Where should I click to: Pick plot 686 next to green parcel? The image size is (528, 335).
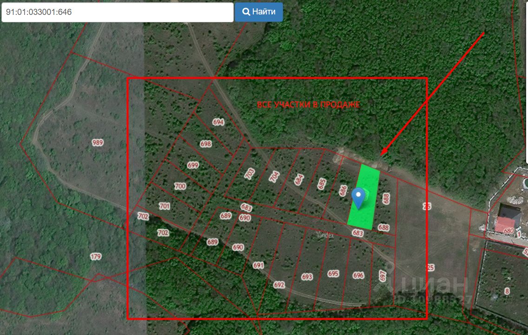(x=343, y=191)
